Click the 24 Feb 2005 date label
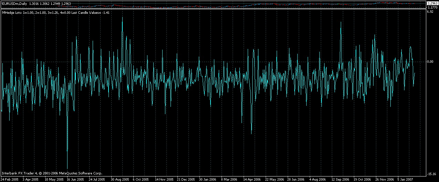This screenshot has height=182, width=439. coord(9,179)
